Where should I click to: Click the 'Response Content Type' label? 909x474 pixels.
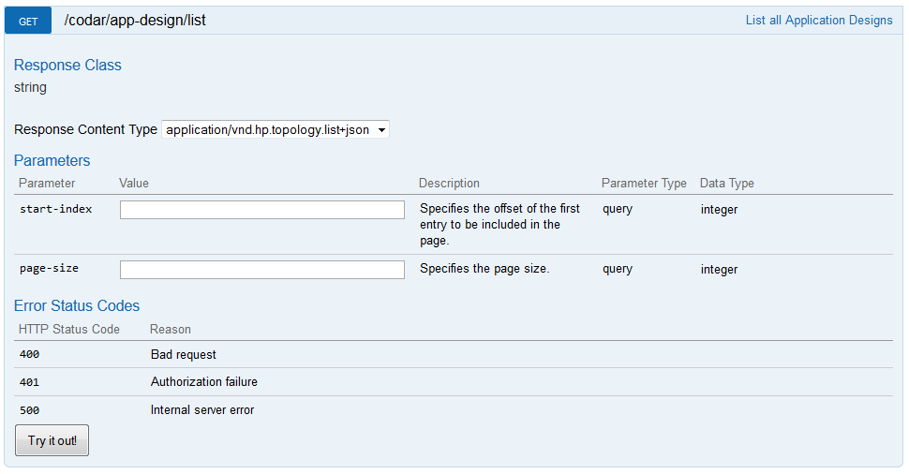coord(86,129)
